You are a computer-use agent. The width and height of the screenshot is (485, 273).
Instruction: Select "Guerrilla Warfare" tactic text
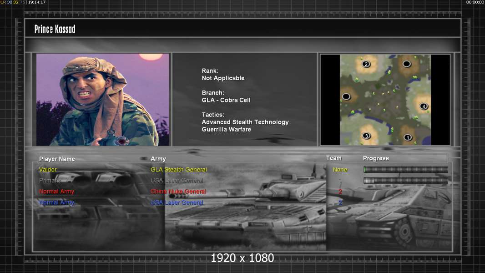[x=227, y=130]
